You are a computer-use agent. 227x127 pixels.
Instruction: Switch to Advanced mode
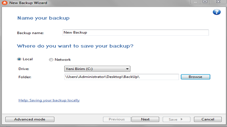(x=30, y=119)
